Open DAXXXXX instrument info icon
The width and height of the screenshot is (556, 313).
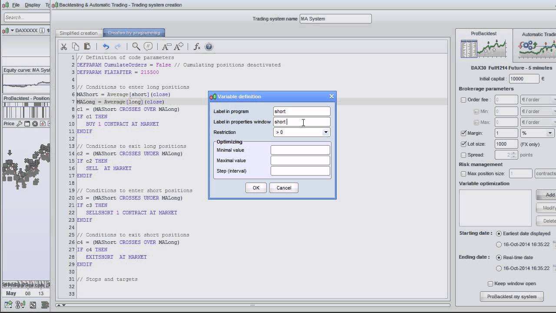tap(42, 30)
